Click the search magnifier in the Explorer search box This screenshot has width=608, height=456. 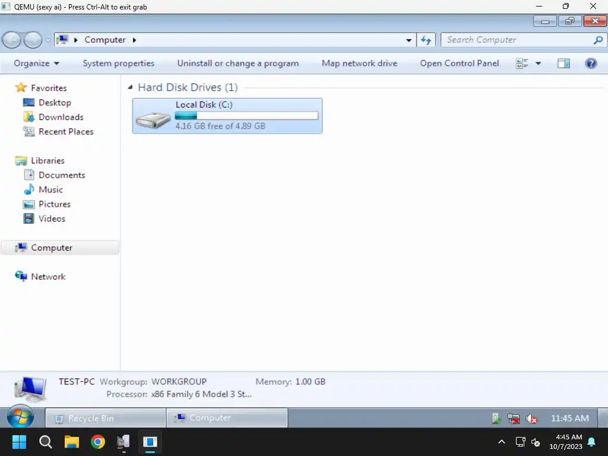(x=598, y=40)
